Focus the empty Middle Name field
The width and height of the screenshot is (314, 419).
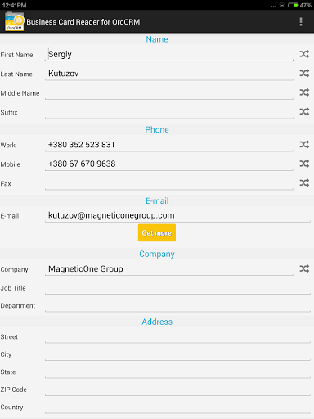[169, 92]
